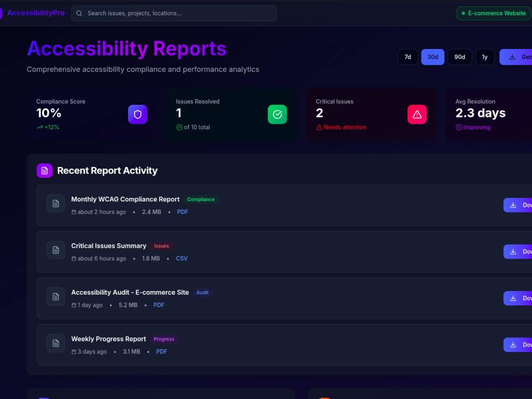This screenshot has height=399, width=532.
Task: Click the calendar icon beside '1 day ago'
Action: (x=73, y=305)
